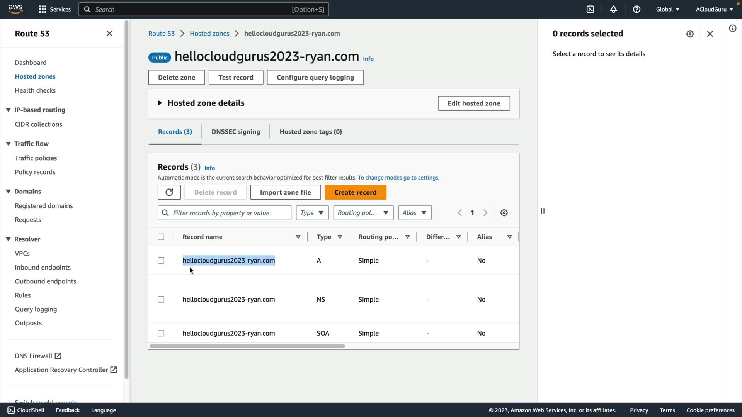Open the Services grid menu

pyautogui.click(x=43, y=9)
